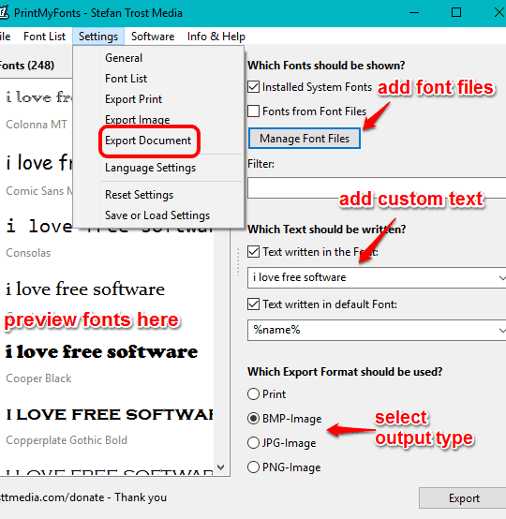Maximize the PrintMyFonts window
The width and height of the screenshot is (506, 519).
456,12
